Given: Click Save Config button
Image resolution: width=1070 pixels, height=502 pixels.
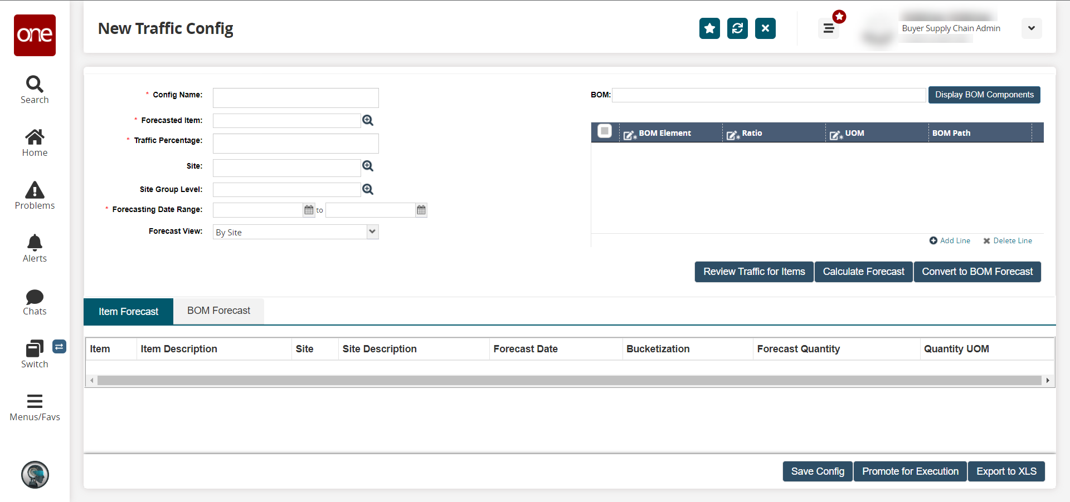Looking at the screenshot, I should pyautogui.click(x=818, y=471).
